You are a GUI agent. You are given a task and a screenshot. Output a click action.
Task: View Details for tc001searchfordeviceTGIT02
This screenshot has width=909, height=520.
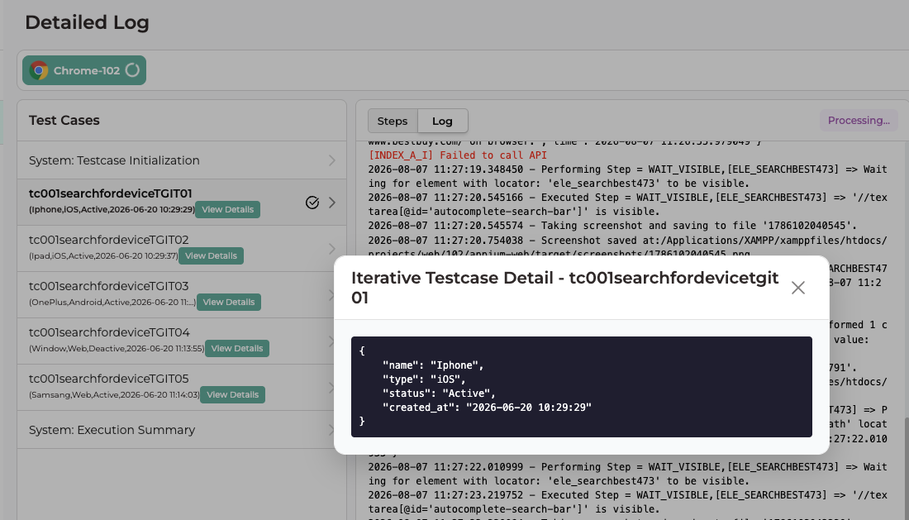[211, 255]
